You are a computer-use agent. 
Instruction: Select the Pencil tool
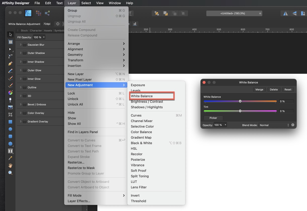[x=10, y=71]
